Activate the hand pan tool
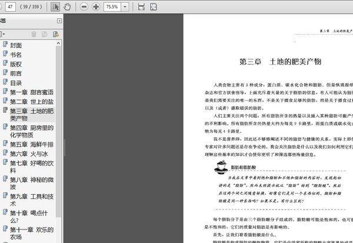Image resolution: width=353 pixels, height=243 pixels. coord(67,6)
